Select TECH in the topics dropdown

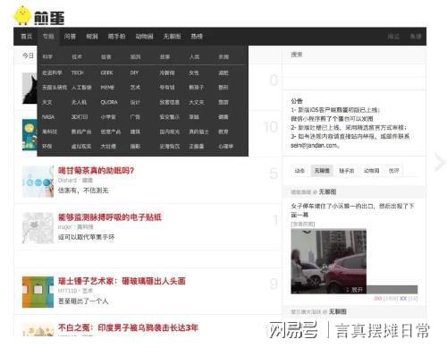(78, 72)
